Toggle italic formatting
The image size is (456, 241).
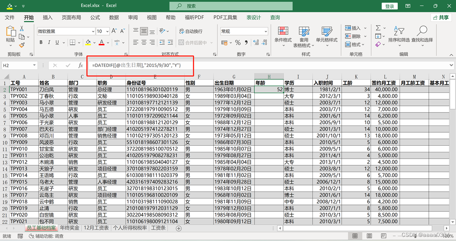[x=49, y=42]
